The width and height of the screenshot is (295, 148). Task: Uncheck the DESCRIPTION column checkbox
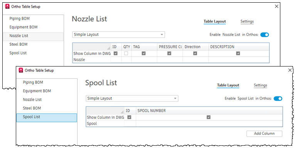(x=238, y=53)
